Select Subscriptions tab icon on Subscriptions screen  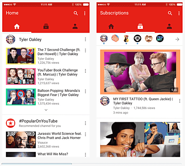coord(140,26)
